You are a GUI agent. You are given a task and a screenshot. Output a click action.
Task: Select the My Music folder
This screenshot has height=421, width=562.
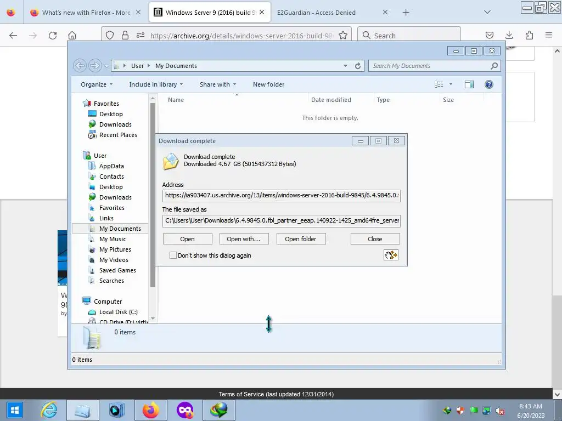pyautogui.click(x=112, y=239)
